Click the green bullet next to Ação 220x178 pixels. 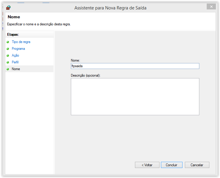(x=8, y=56)
